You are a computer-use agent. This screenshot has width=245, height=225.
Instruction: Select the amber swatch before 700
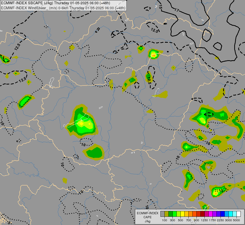coord(186,214)
